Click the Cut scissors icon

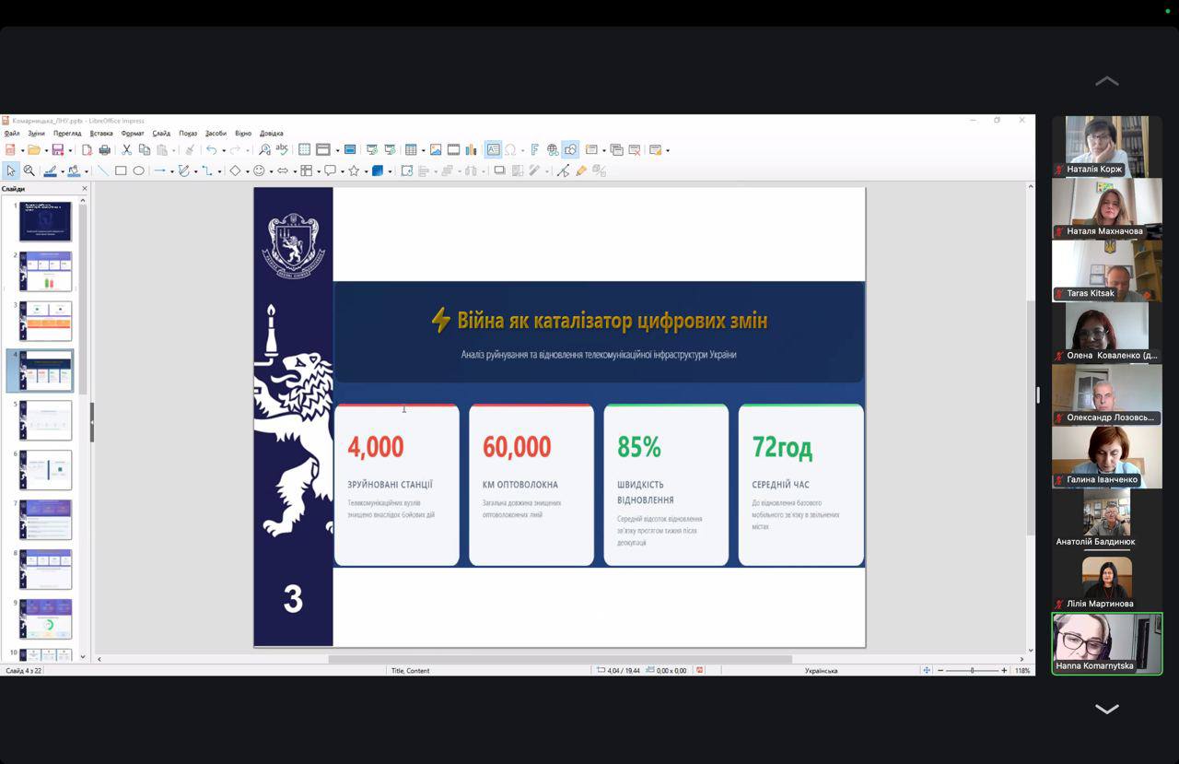[x=127, y=150]
